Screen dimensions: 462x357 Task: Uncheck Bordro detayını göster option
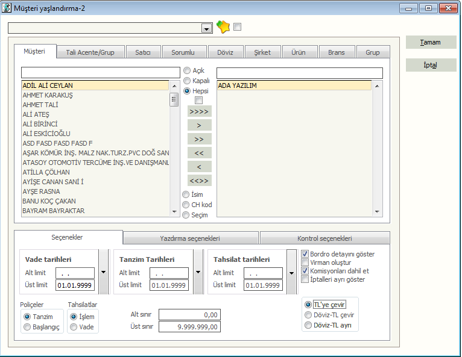(305, 254)
